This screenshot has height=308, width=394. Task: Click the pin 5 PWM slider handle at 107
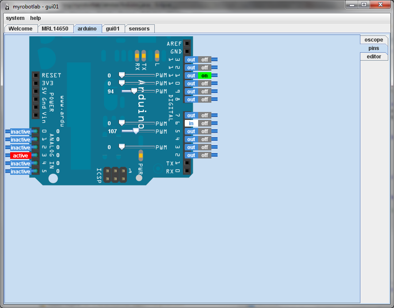click(136, 131)
